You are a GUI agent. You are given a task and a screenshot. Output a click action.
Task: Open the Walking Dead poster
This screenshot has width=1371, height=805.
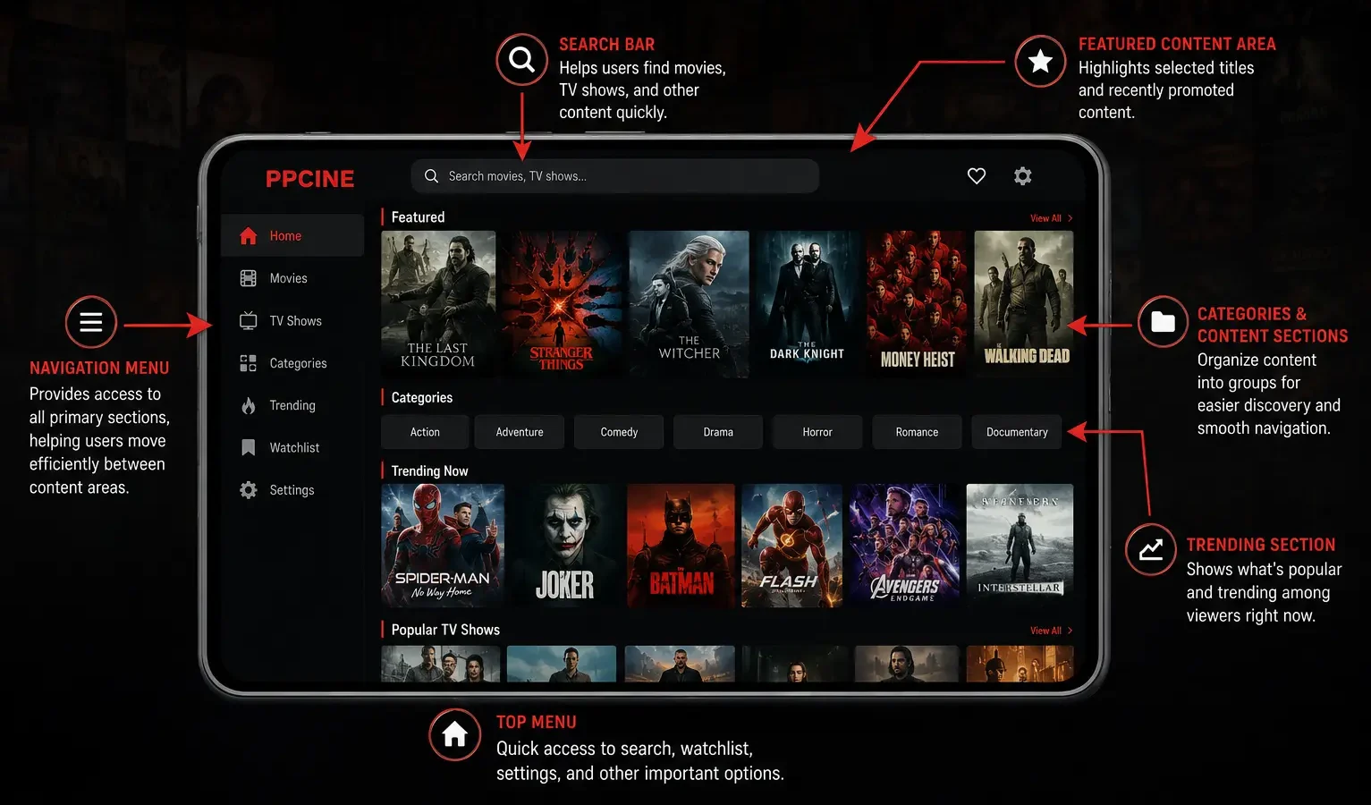(x=1024, y=304)
